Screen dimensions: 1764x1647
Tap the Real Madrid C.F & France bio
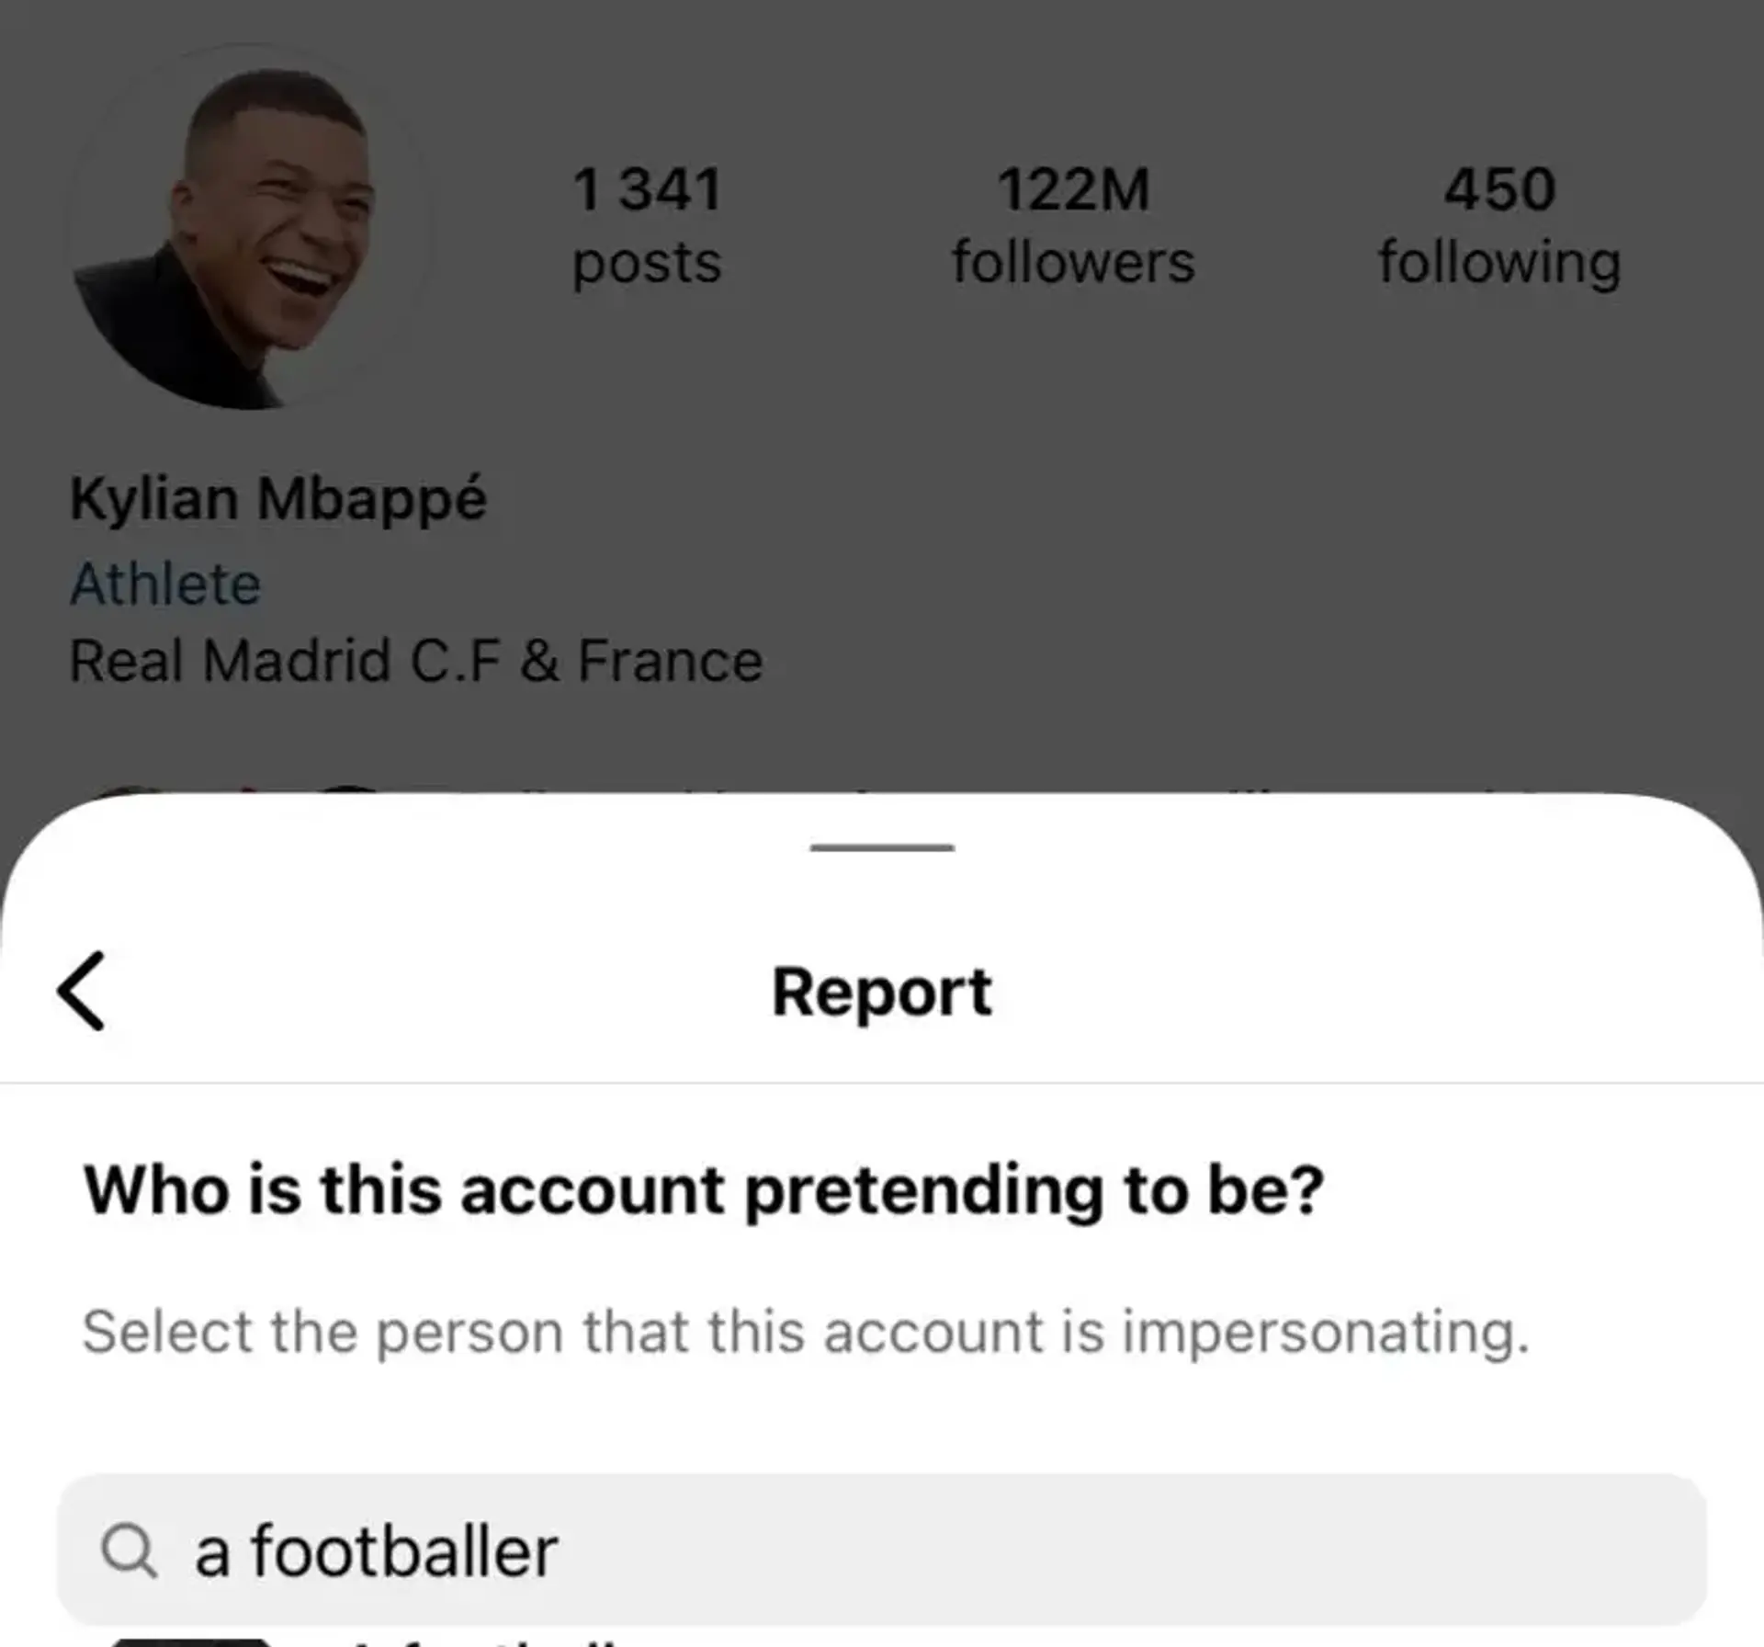[x=416, y=661]
